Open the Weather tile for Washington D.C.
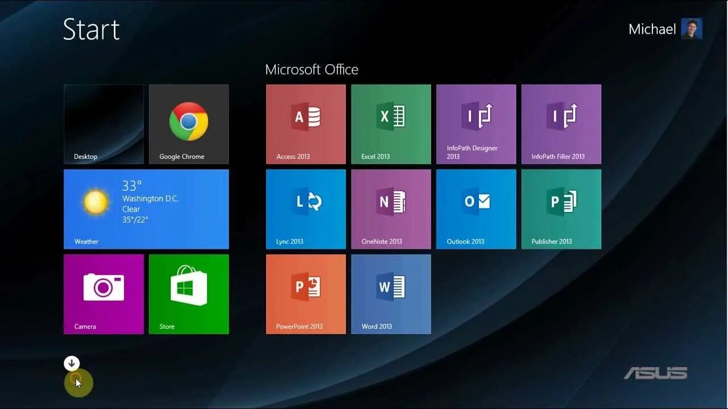 pyautogui.click(x=146, y=209)
